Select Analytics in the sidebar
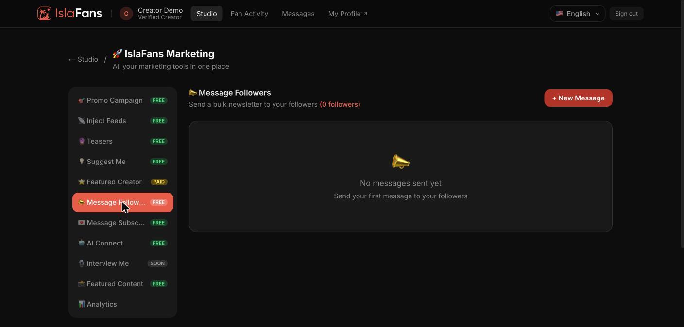Viewport: 684px width, 327px height. tap(123, 304)
